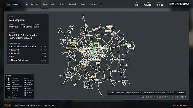Screen dimensions: 193x108
Task: Click the ALIGARH city label on map
Action: click(124, 81)
